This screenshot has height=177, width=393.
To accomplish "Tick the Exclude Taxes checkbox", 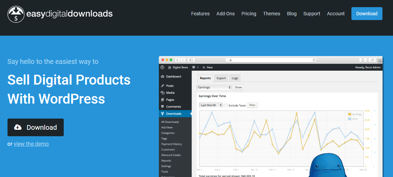I will tap(226, 105).
